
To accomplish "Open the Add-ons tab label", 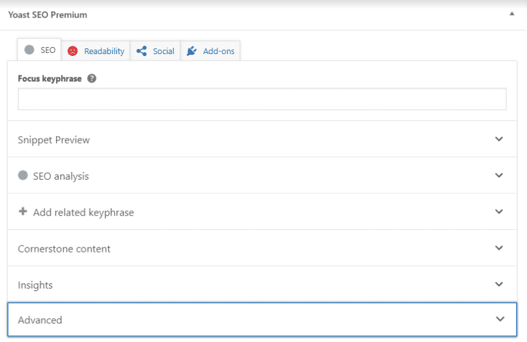I will [x=219, y=51].
